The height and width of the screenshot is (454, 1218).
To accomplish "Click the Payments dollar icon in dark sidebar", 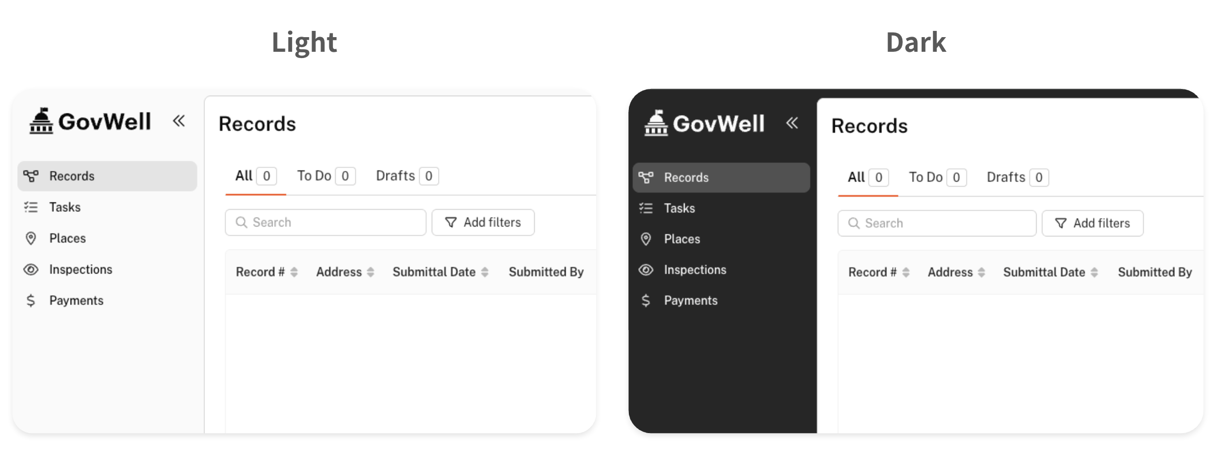I will (646, 300).
